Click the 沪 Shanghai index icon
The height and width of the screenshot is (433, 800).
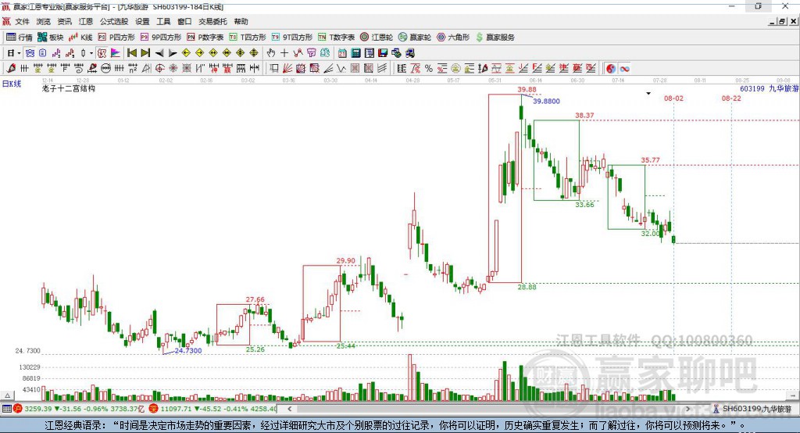coord(18,409)
